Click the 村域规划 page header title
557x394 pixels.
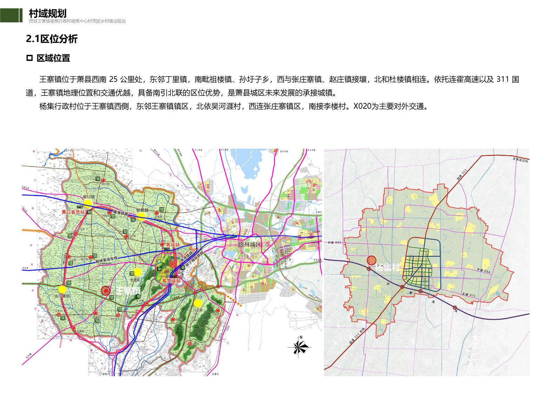pyautogui.click(x=48, y=13)
